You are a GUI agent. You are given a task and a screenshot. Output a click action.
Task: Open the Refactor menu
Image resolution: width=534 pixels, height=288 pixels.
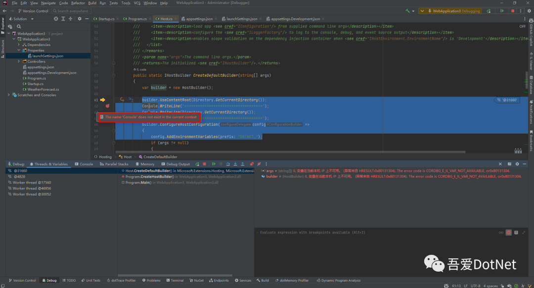point(78,3)
